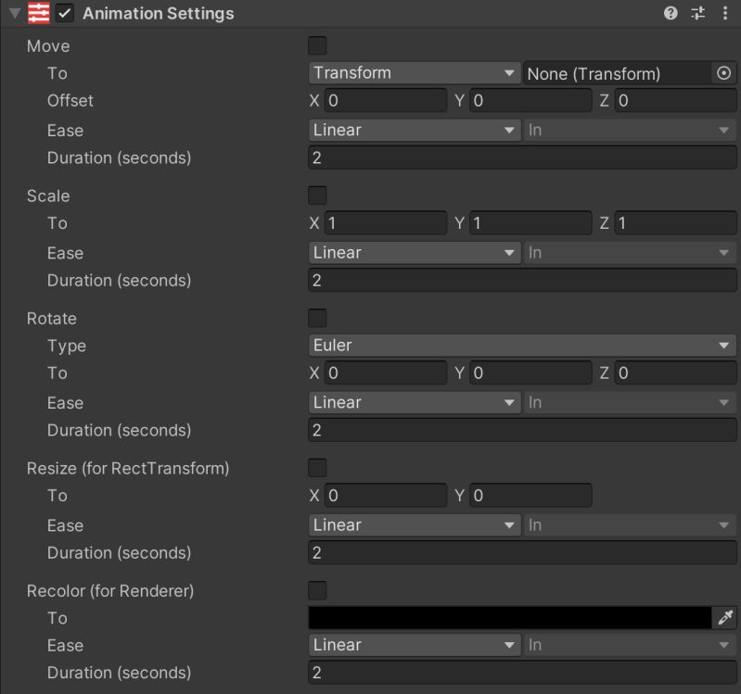This screenshot has width=741, height=694.
Task: Click the Move Offset Y field
Action: [530, 101]
